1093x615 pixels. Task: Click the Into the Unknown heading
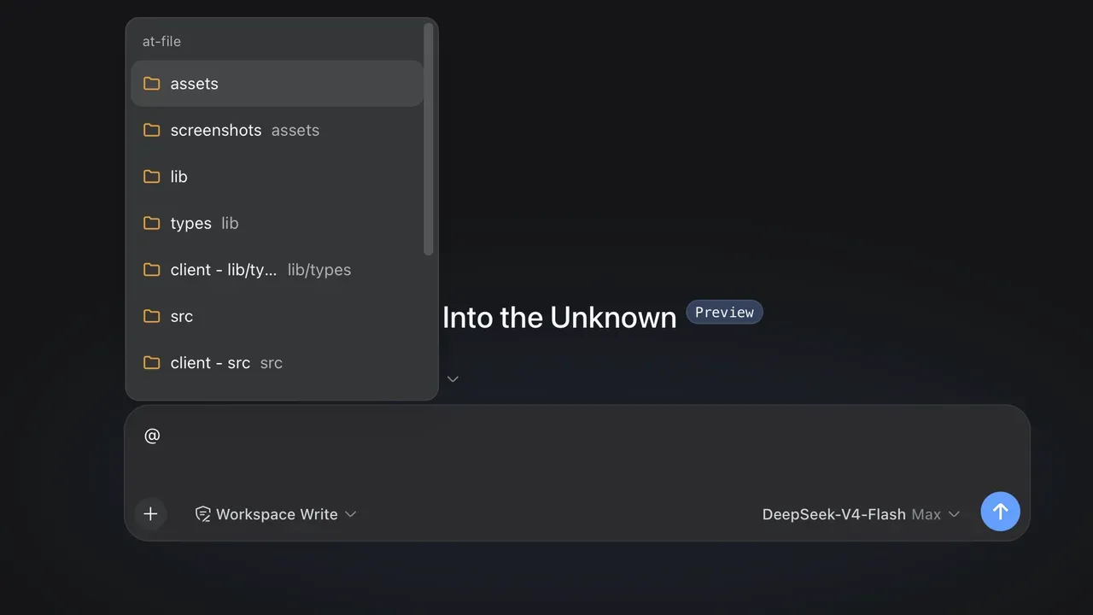point(559,317)
